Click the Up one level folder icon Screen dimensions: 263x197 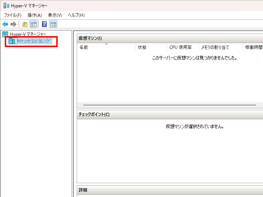[x=25, y=24]
